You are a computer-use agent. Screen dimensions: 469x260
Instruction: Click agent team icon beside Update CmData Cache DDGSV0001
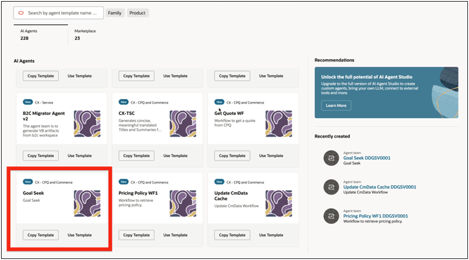pos(331,187)
